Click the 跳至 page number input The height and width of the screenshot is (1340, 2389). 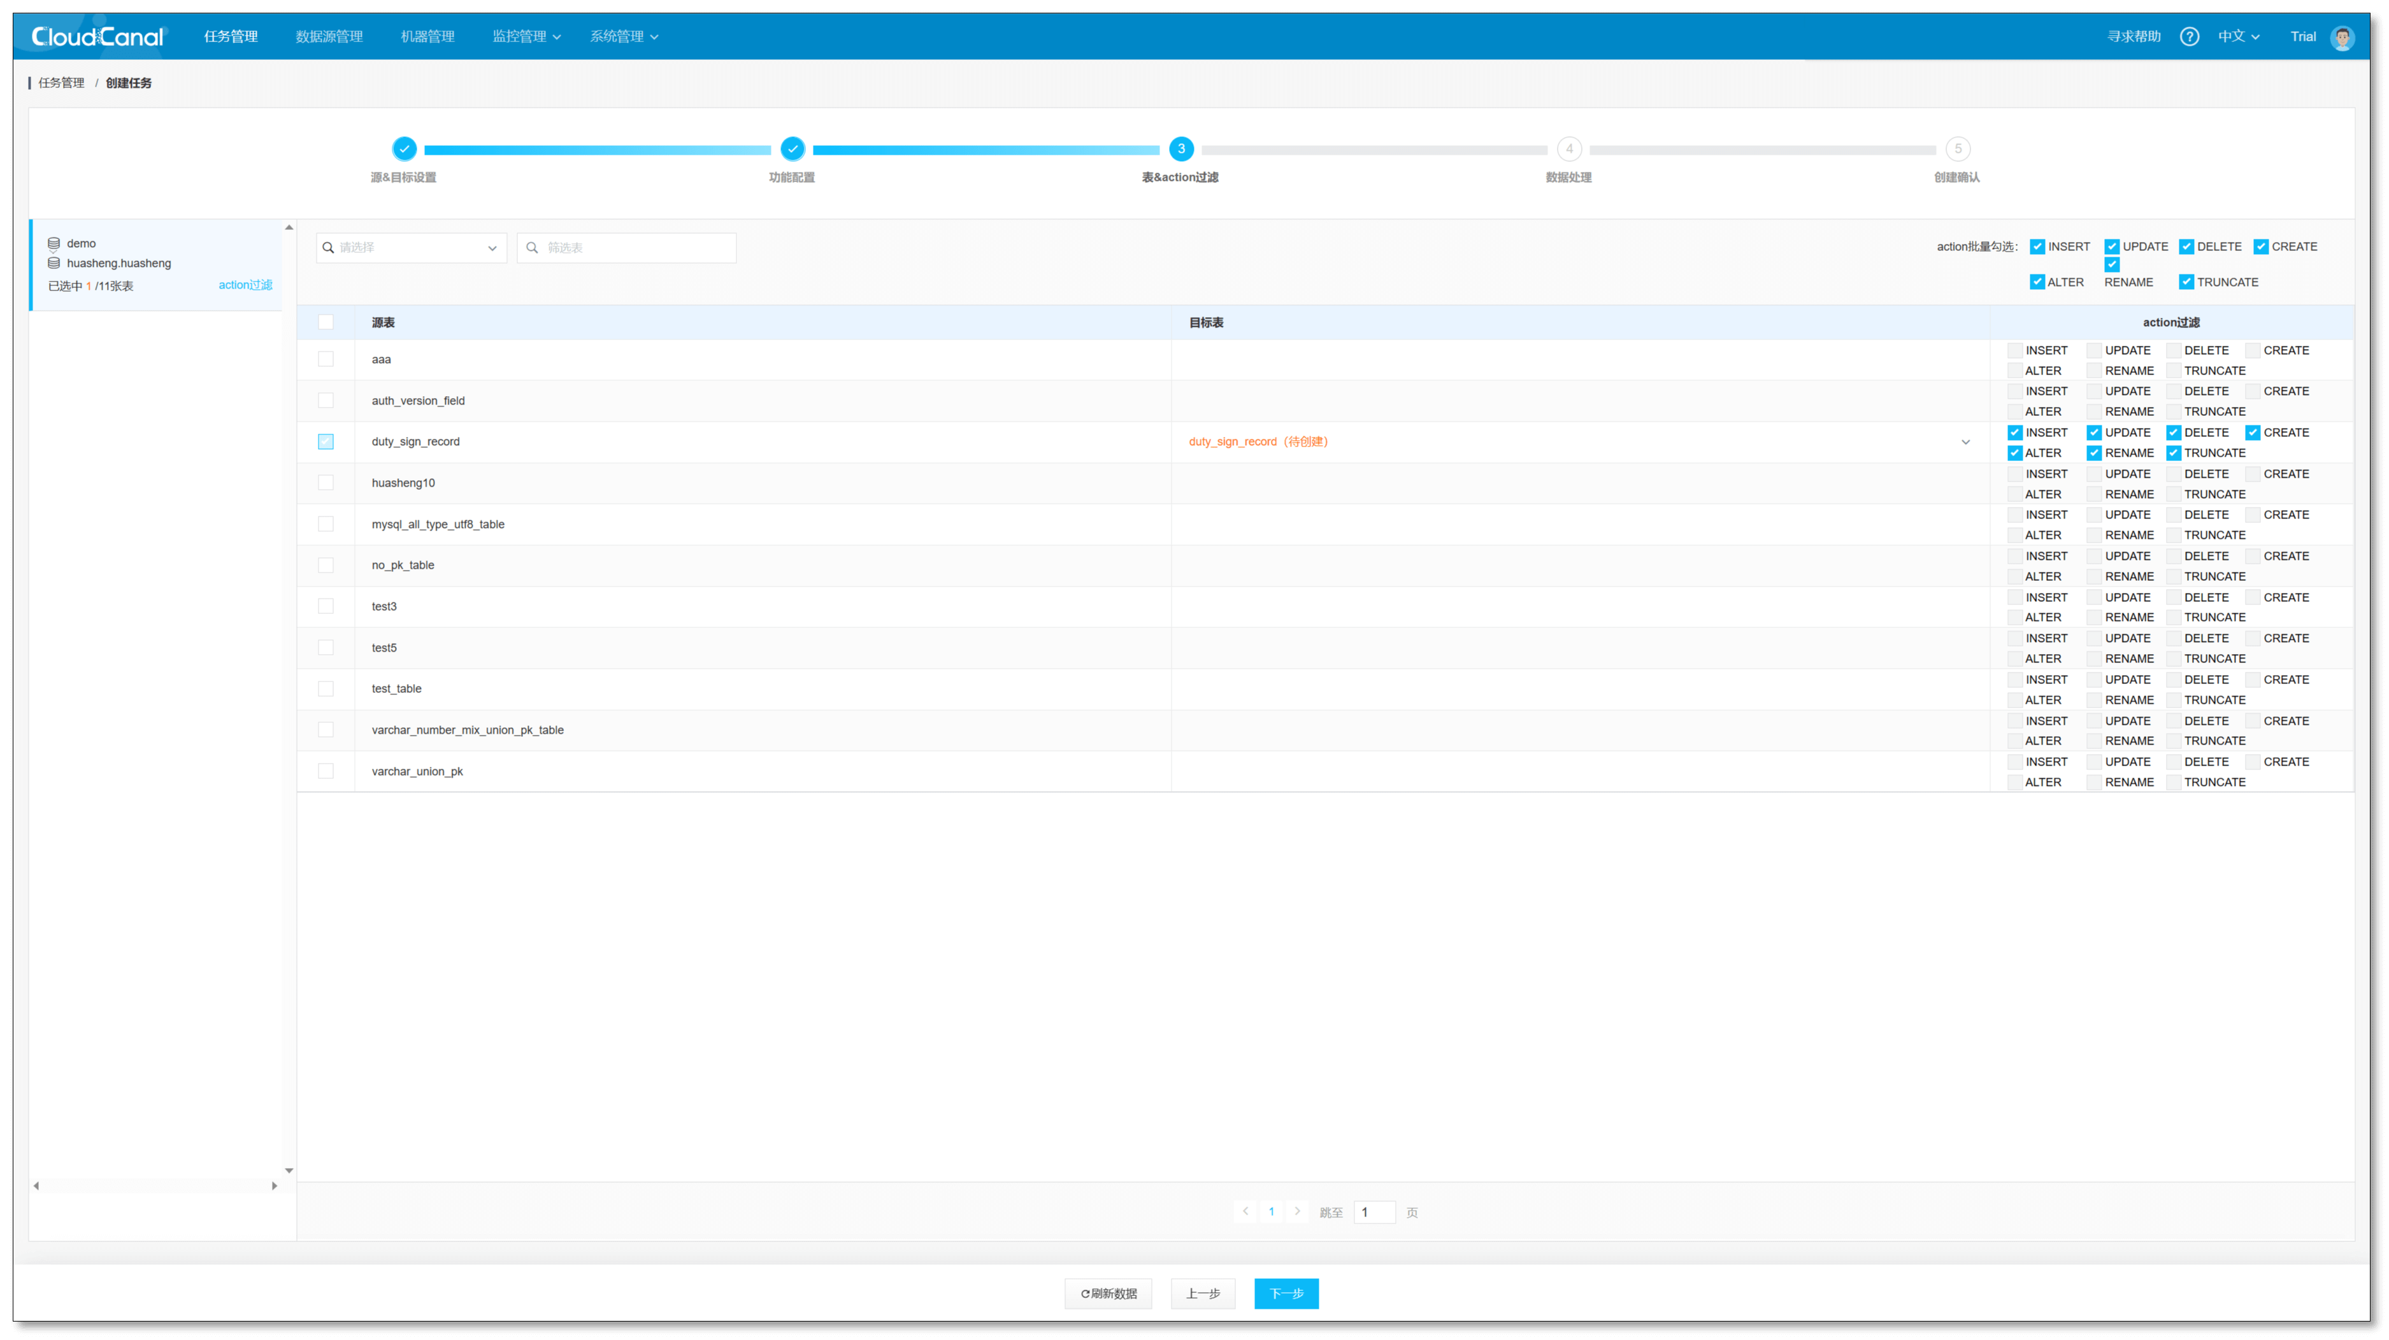point(1374,1212)
